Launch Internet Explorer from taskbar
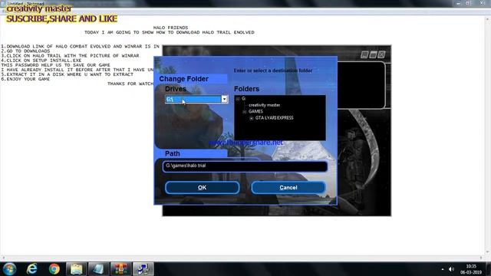The image size is (491, 276). pos(31,269)
